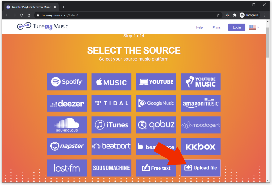Click the Login button
The width and height of the screenshot is (272, 185).
click(x=237, y=27)
